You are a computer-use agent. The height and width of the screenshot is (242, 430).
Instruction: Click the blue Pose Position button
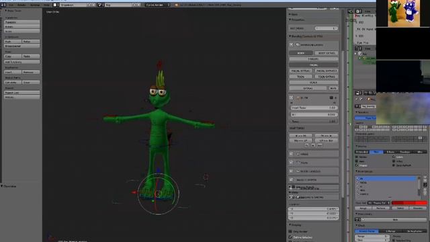click(365, 118)
